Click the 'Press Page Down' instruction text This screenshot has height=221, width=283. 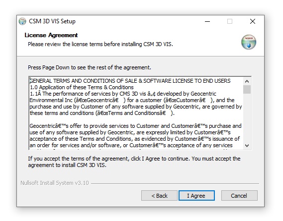coord(90,67)
